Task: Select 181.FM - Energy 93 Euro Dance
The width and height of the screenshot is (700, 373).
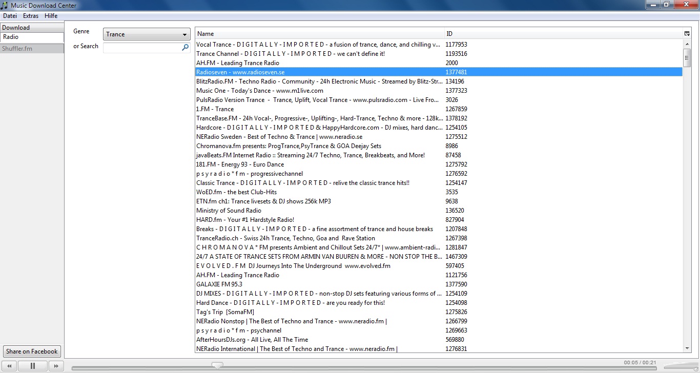Action: click(x=439, y=164)
